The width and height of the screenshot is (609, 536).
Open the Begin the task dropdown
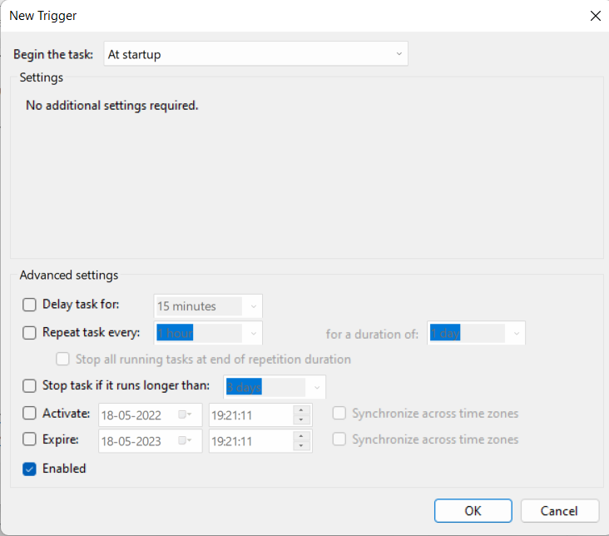coord(255,53)
